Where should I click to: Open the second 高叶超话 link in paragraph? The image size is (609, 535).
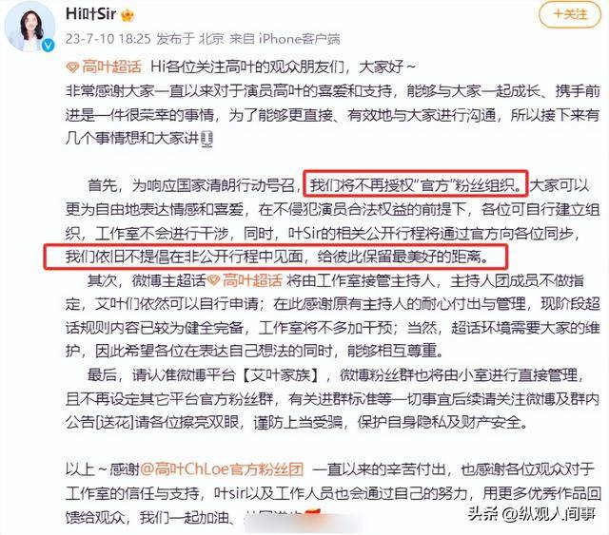(252, 280)
